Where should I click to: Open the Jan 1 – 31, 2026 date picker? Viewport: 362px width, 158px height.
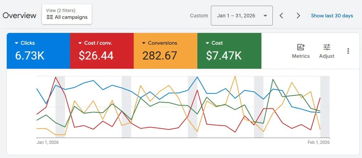tap(242, 16)
